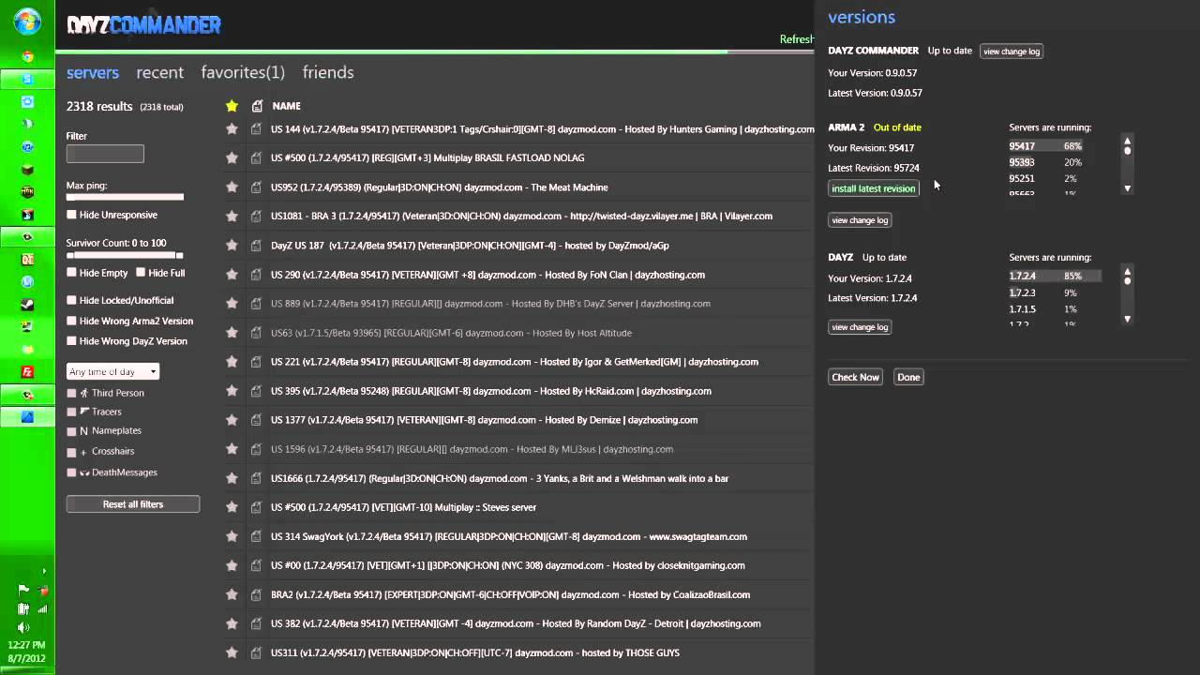
Task: Star the US1666 3 Yanks server row
Action: [232, 478]
